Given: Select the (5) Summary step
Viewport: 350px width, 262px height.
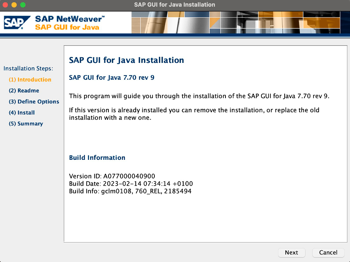Looking at the screenshot, I should click(26, 124).
